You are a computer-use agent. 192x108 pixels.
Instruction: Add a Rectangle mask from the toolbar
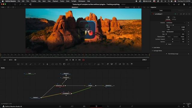point(73,64)
